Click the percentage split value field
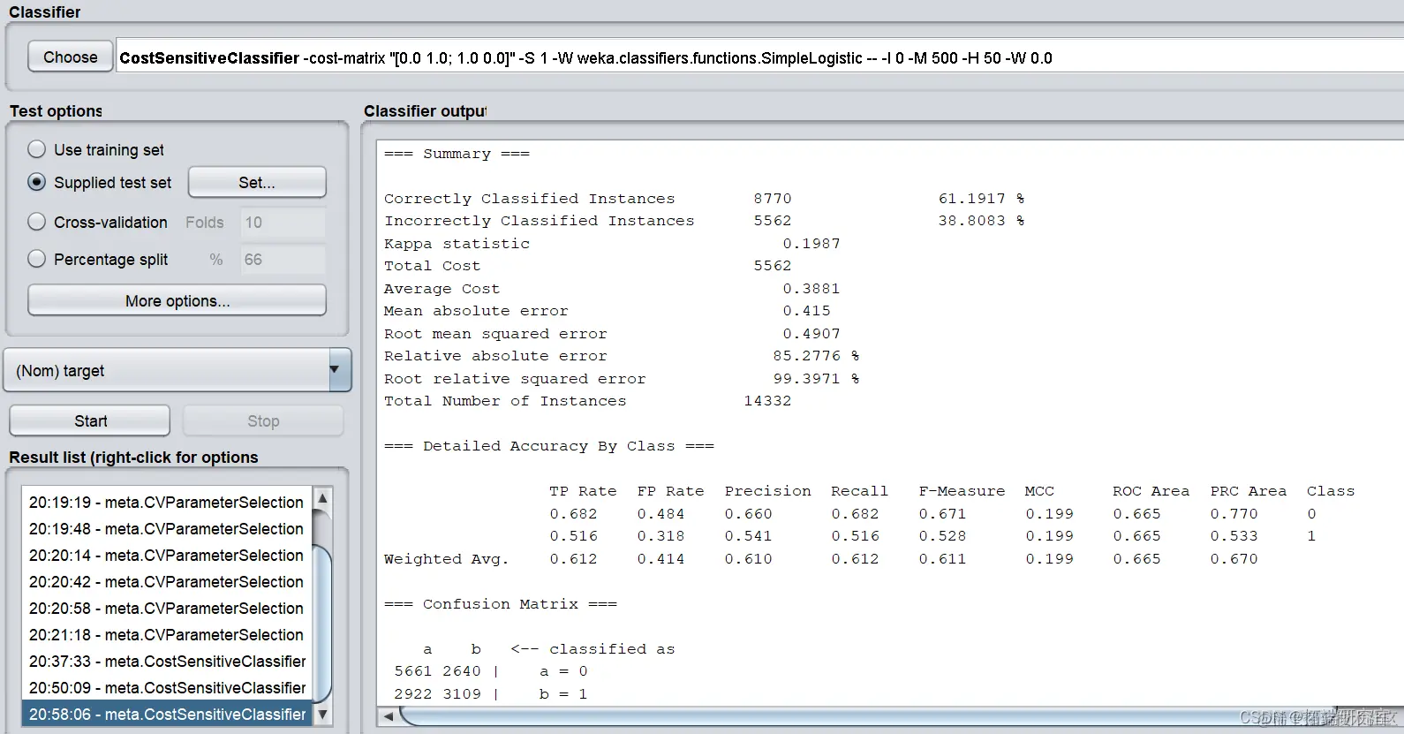Screen dimensions: 1404x734 [283, 260]
